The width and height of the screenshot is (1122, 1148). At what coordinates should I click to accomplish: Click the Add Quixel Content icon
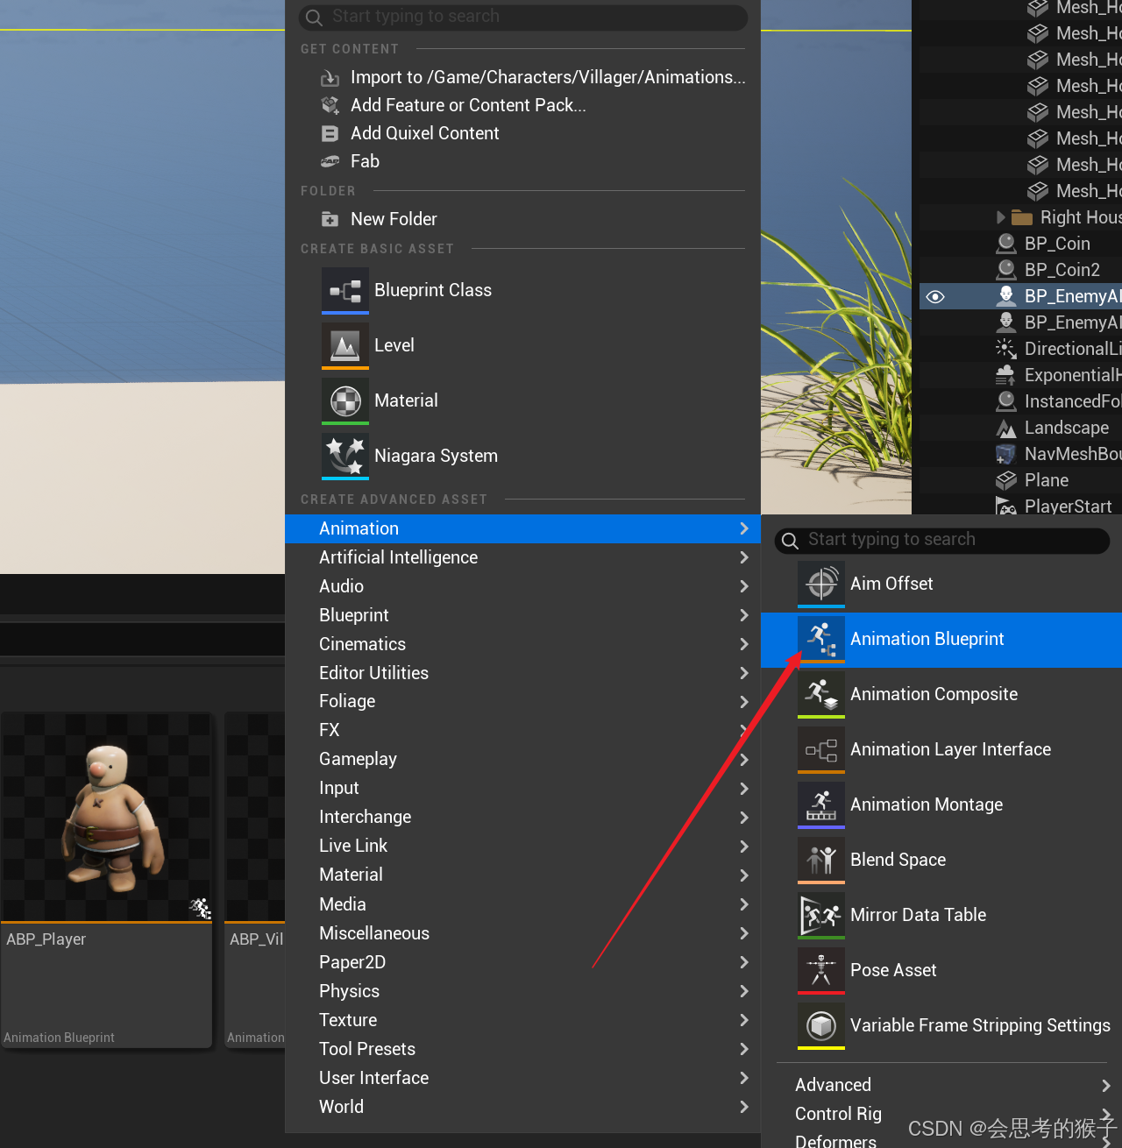[x=330, y=133]
